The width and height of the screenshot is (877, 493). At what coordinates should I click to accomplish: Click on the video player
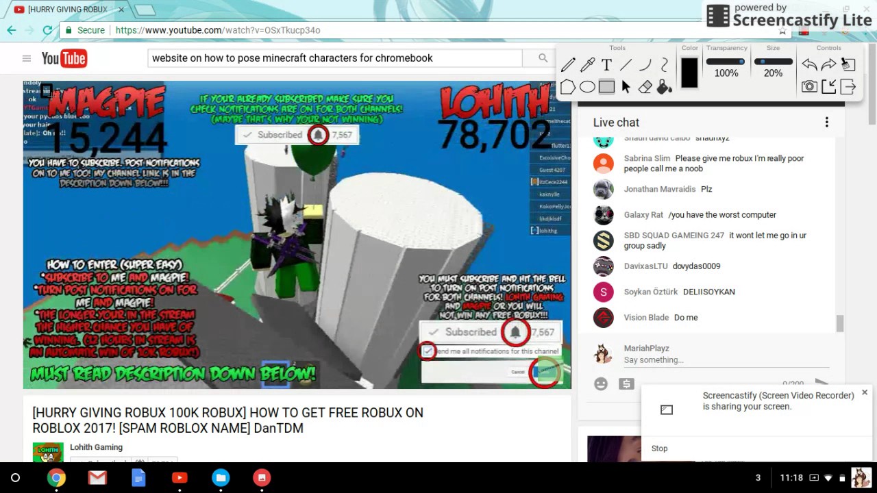(297, 235)
